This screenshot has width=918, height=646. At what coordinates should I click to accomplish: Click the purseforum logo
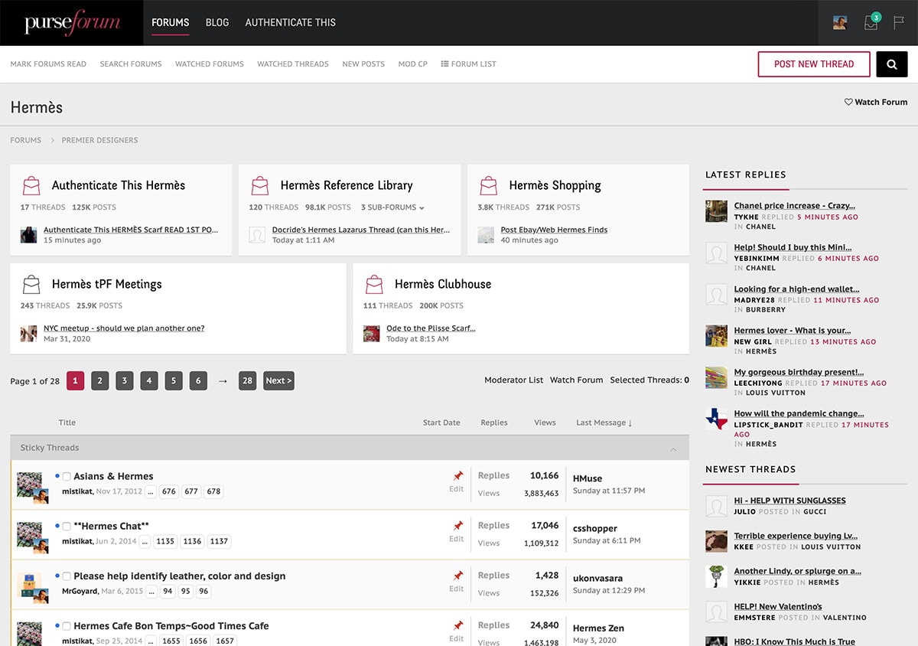coord(71,23)
